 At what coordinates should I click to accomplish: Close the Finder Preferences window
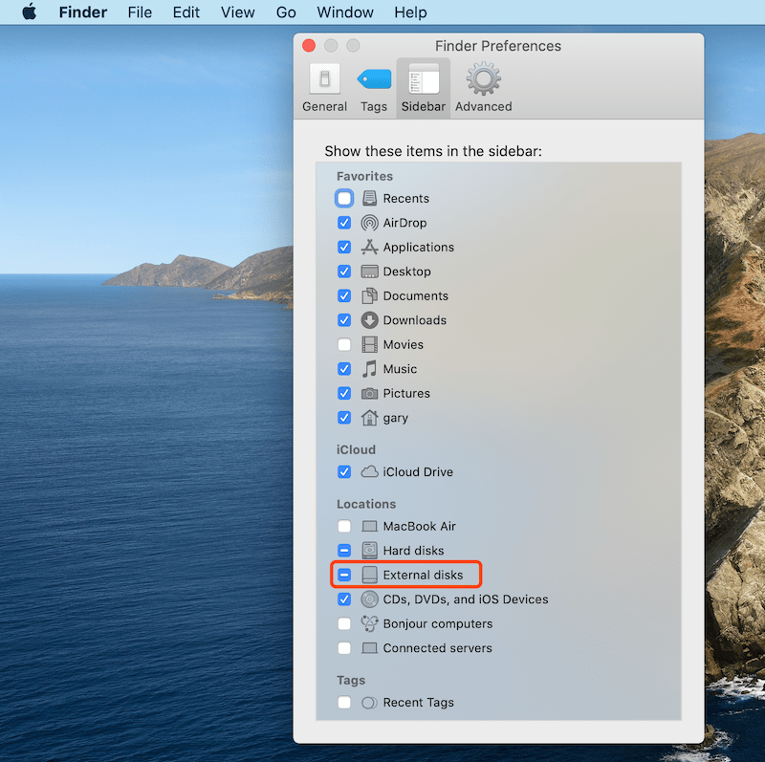coord(309,45)
